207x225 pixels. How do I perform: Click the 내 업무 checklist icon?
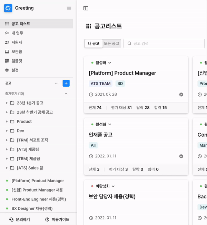(x=7, y=33)
